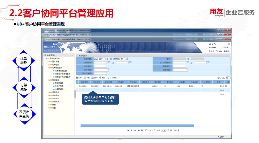Click the 查询 query toolbar icon

pyautogui.click(x=92, y=78)
